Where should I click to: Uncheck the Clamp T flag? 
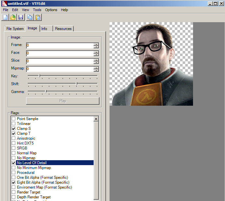(x=14, y=133)
